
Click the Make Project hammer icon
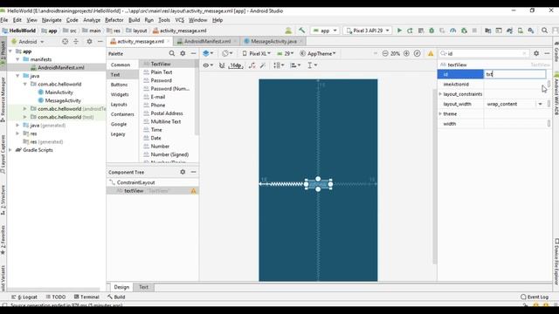tap(301, 31)
